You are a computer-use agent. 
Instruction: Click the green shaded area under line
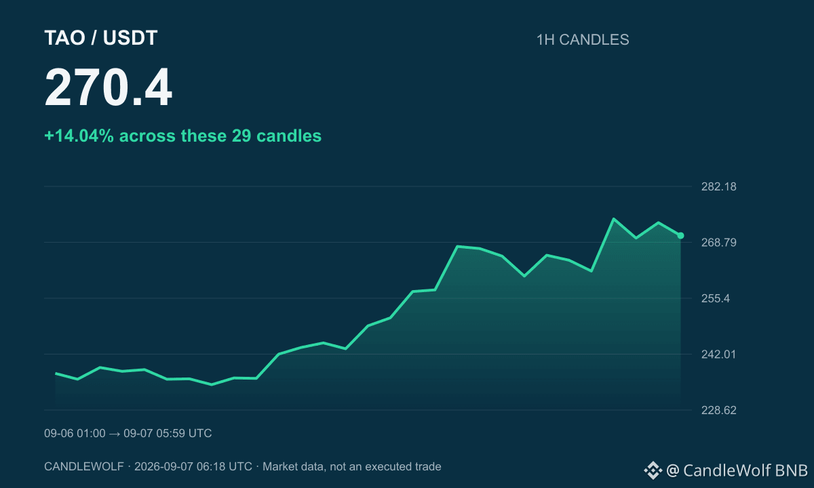[475, 339]
